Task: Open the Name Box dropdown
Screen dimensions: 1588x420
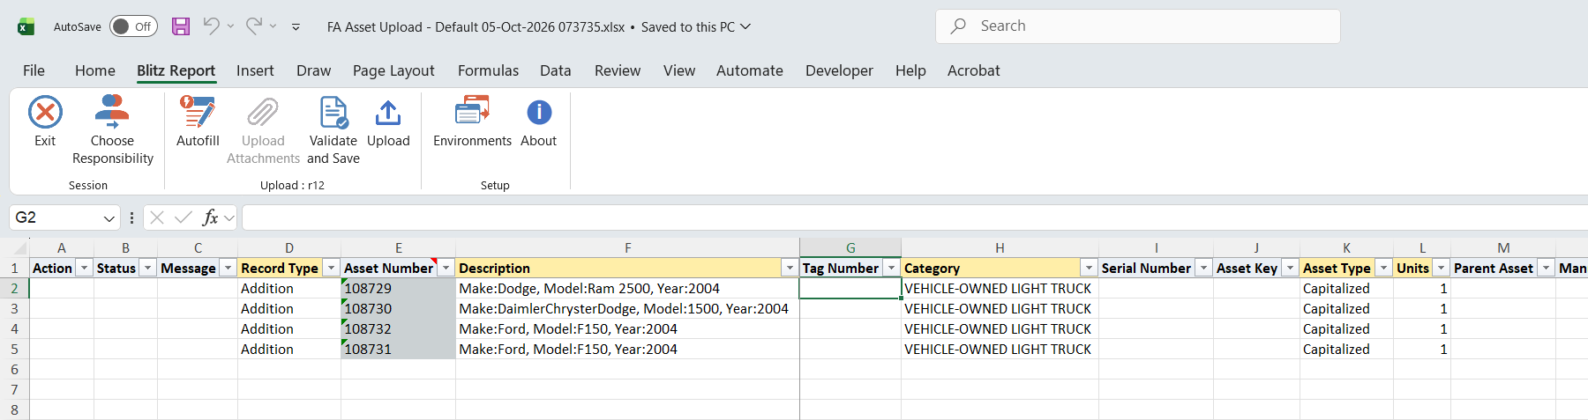Action: (109, 217)
